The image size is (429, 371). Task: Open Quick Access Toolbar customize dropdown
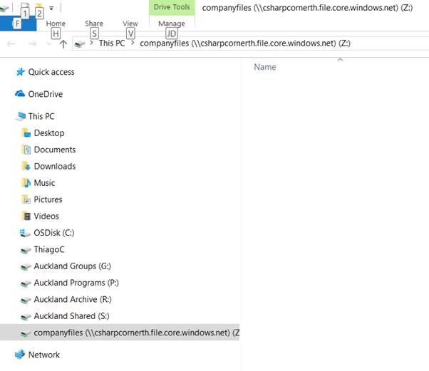tap(51, 9)
